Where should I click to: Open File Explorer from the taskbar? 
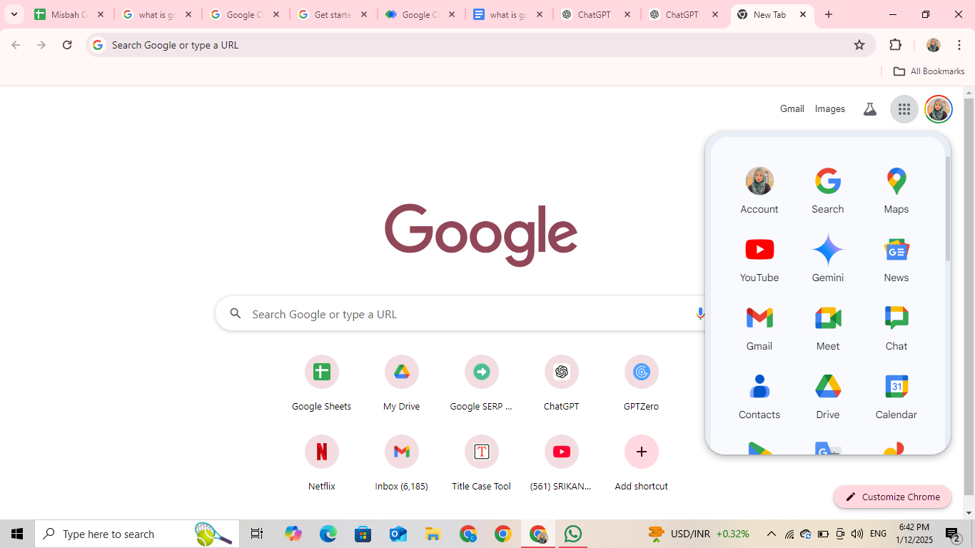click(x=433, y=534)
